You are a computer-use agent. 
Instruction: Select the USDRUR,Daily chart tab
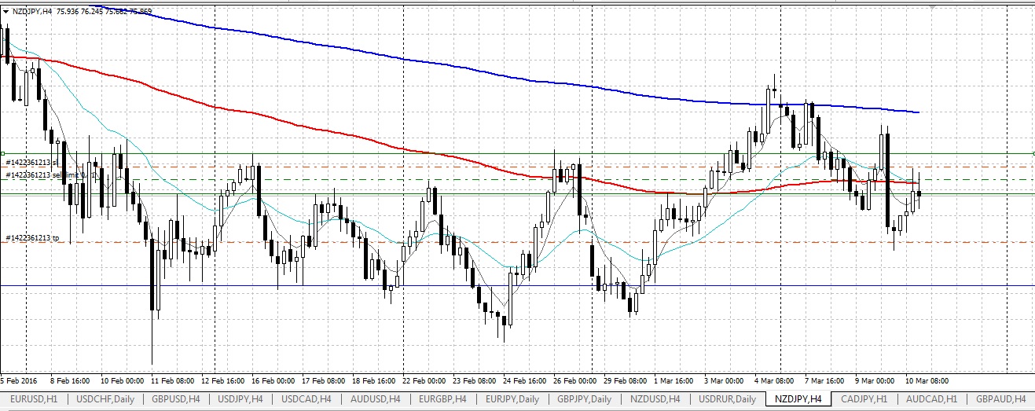[726, 399]
